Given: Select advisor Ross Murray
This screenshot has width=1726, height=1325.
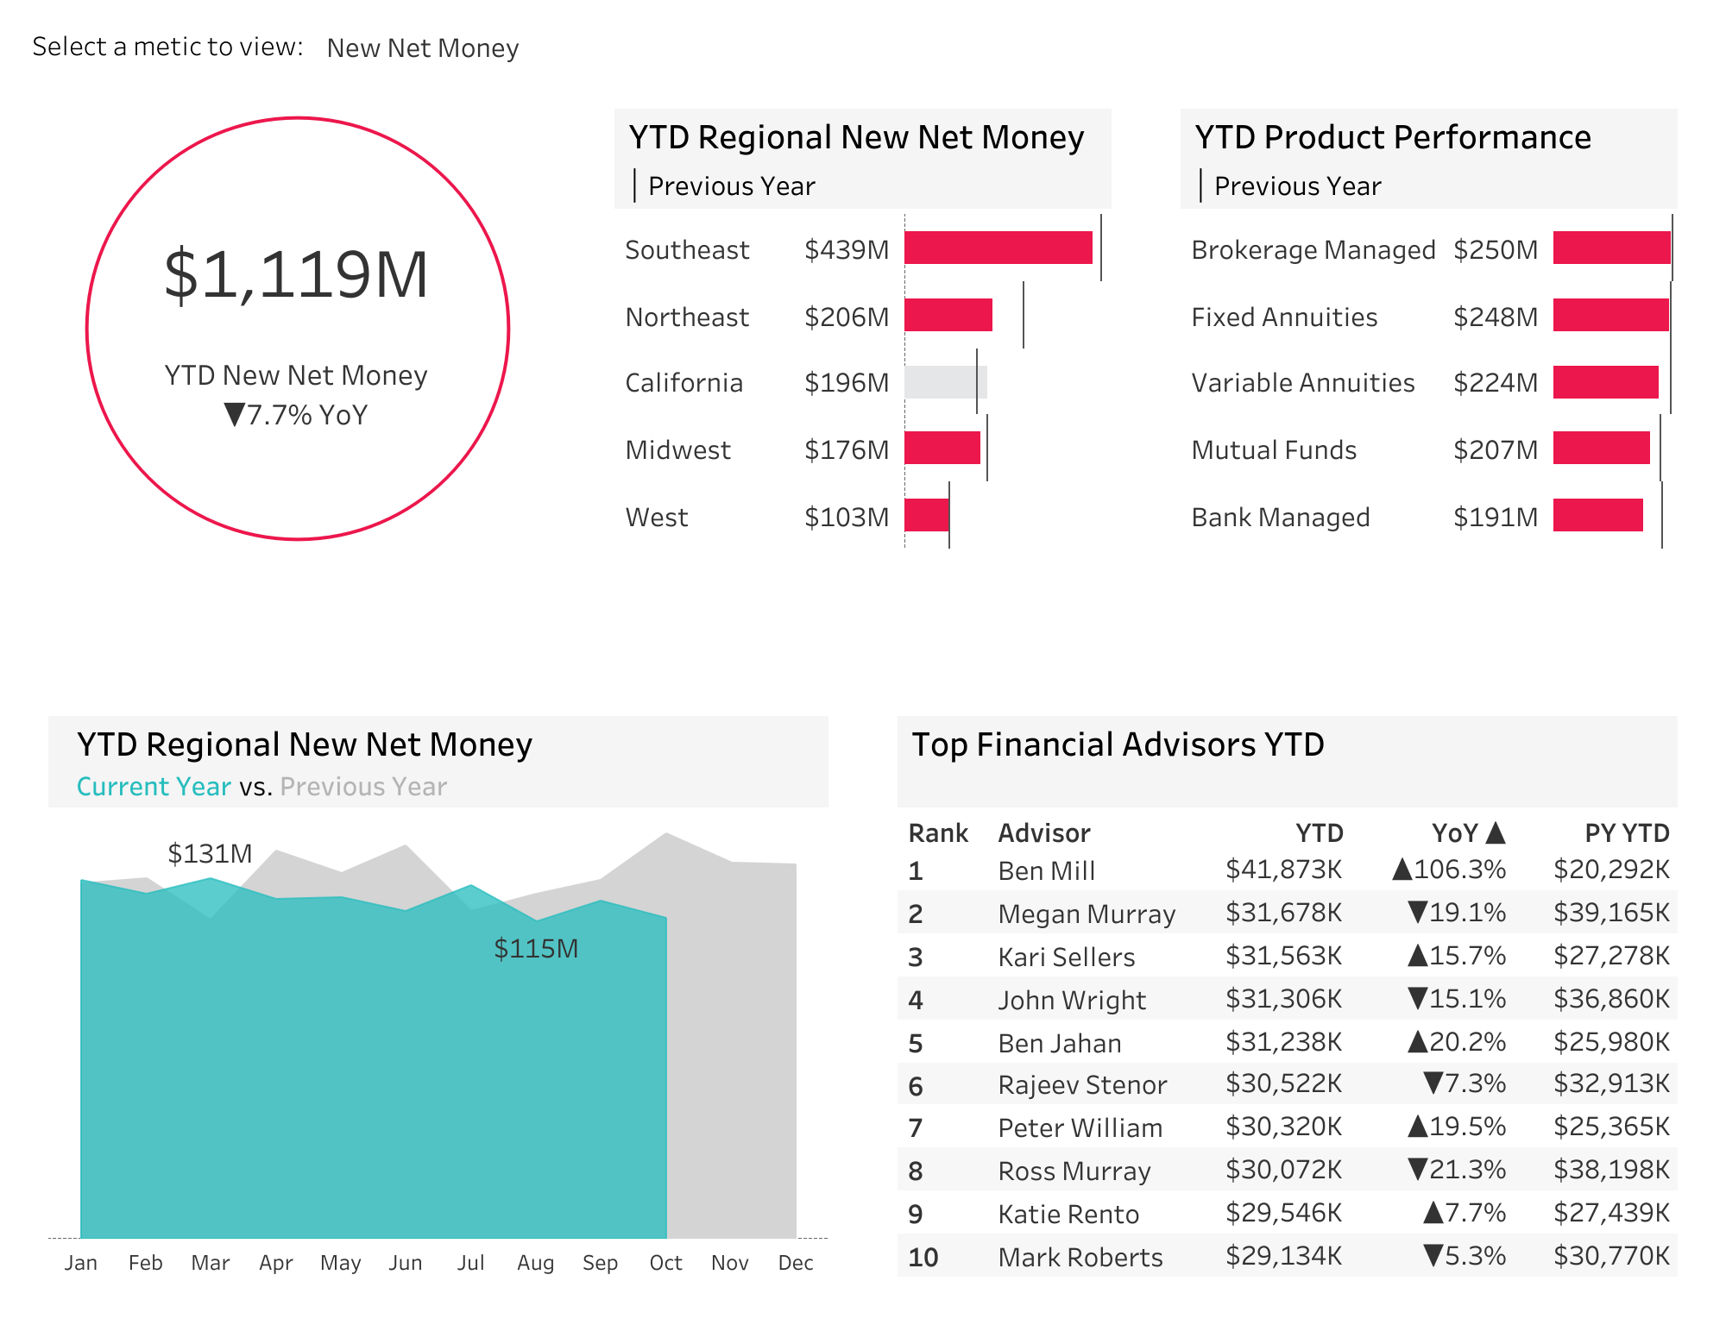Looking at the screenshot, I should pos(1074,1171).
